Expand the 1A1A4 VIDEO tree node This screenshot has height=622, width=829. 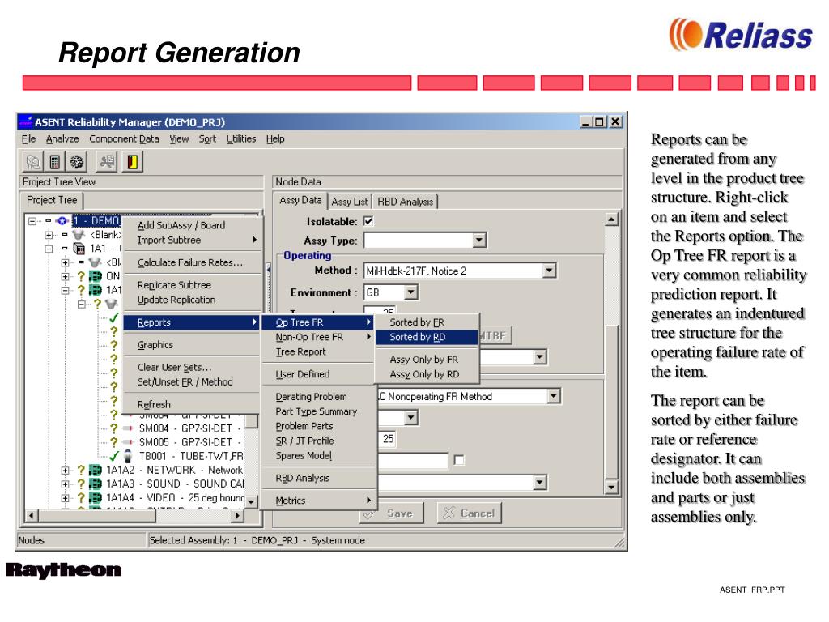[65, 498]
